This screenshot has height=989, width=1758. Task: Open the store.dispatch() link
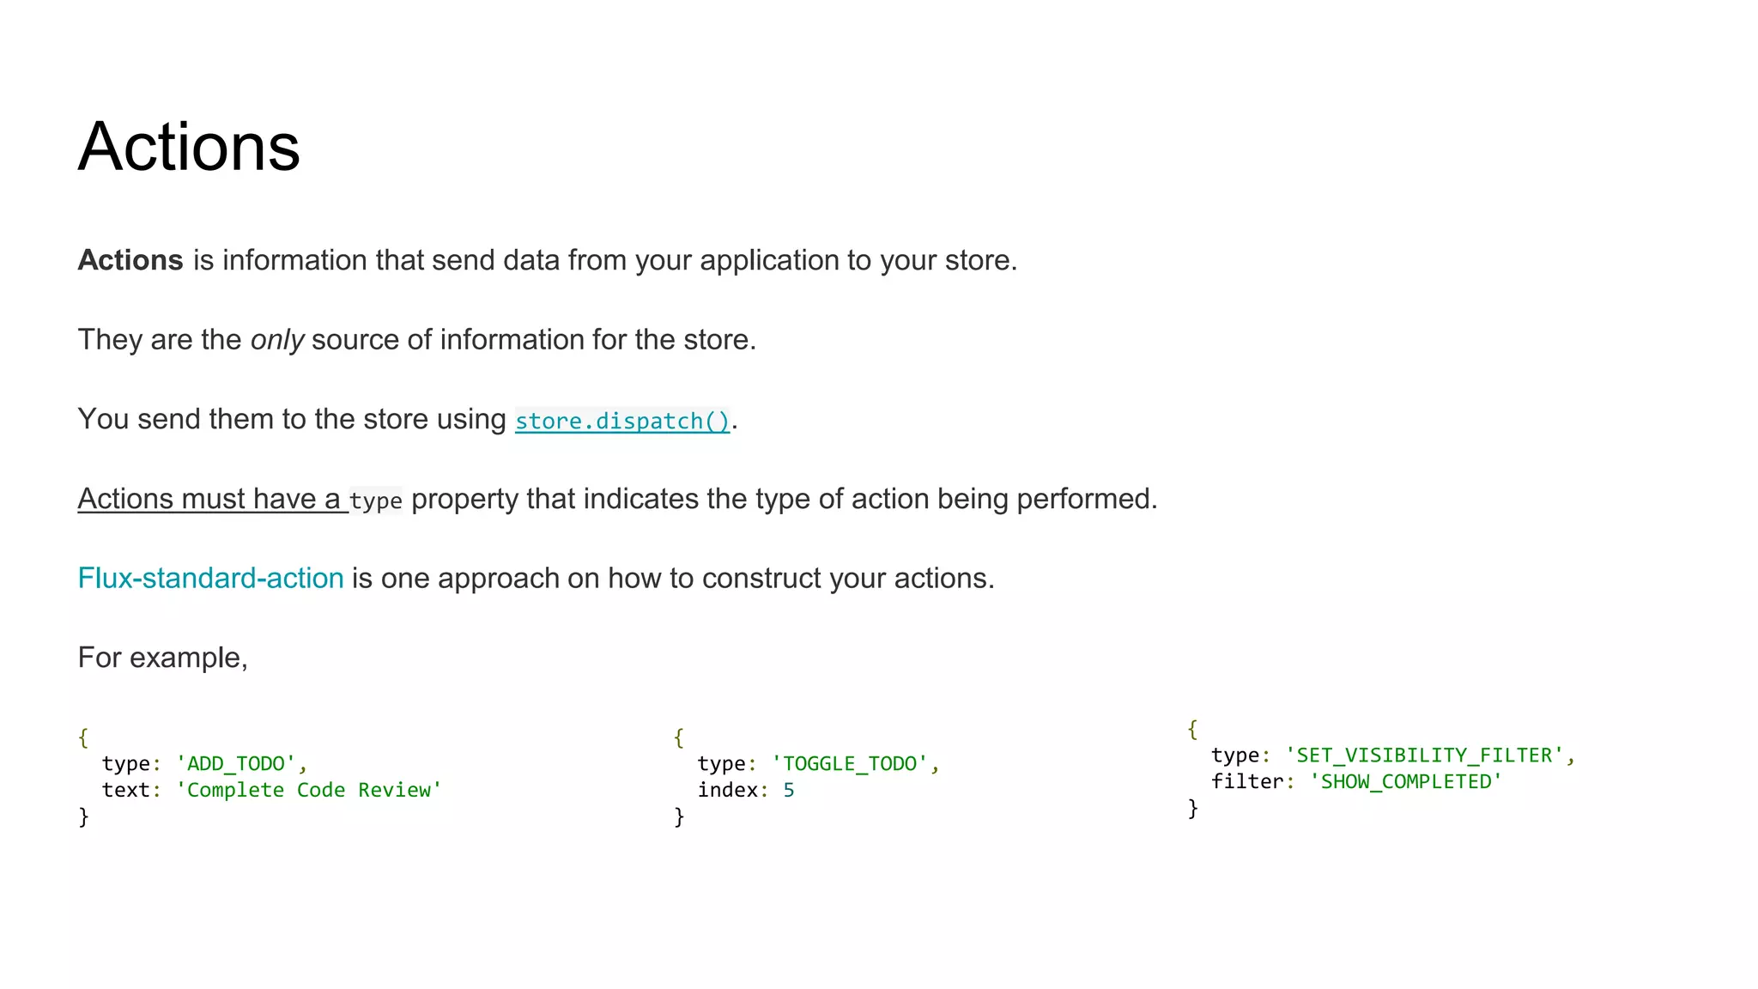622,421
